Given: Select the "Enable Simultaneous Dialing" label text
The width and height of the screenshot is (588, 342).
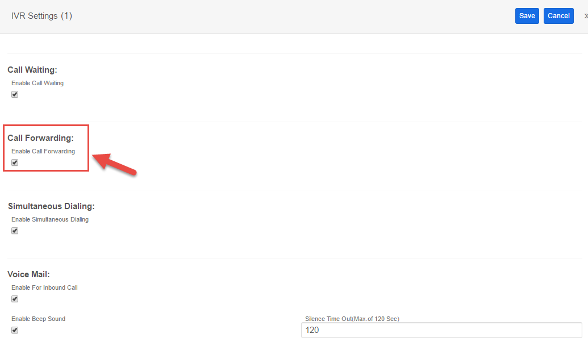Looking at the screenshot, I should click(50, 220).
